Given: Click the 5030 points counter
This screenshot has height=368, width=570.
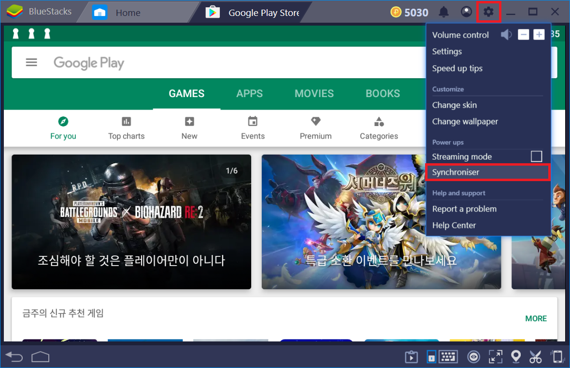Looking at the screenshot, I should [x=416, y=13].
